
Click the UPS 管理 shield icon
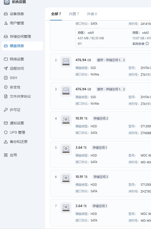6,132
